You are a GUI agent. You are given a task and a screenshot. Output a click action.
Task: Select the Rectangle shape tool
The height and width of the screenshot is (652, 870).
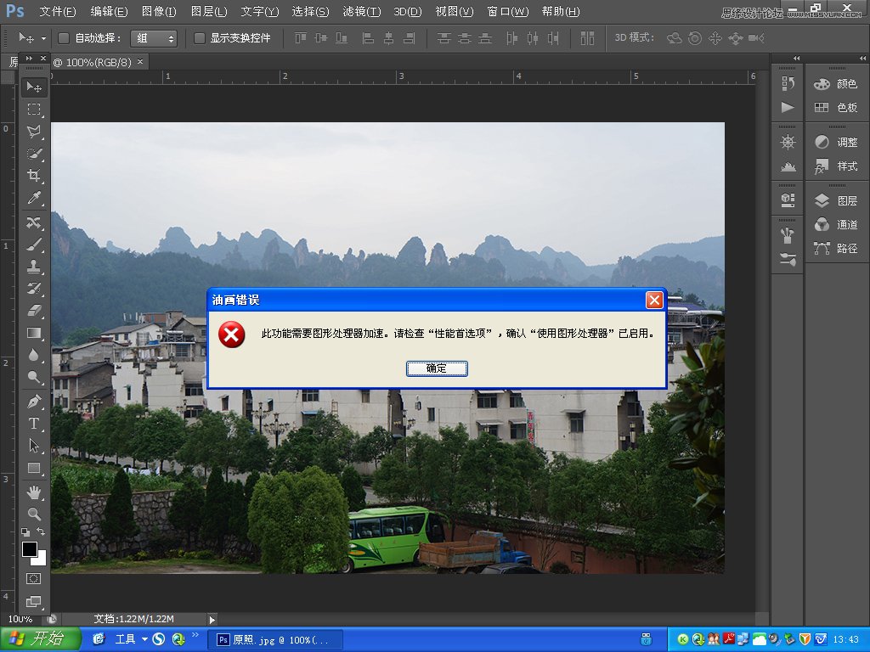pyautogui.click(x=34, y=468)
